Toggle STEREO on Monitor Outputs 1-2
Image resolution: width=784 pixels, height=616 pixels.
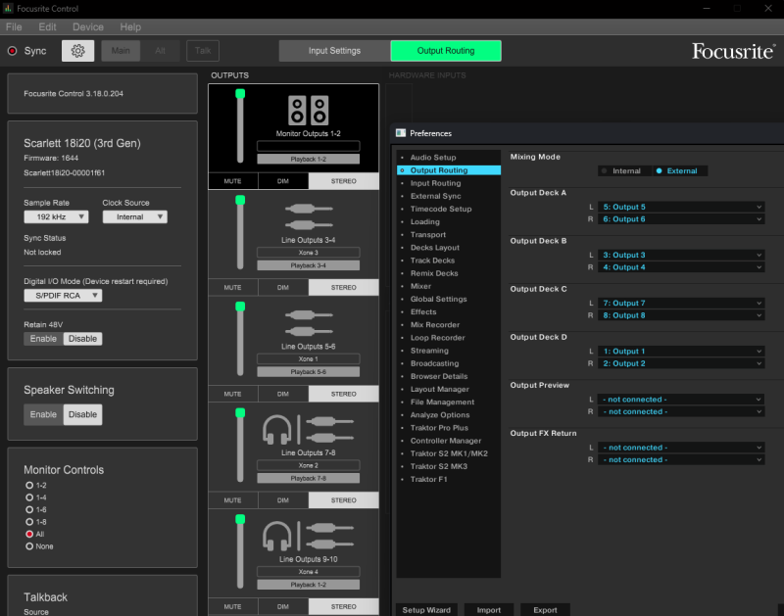[344, 181]
